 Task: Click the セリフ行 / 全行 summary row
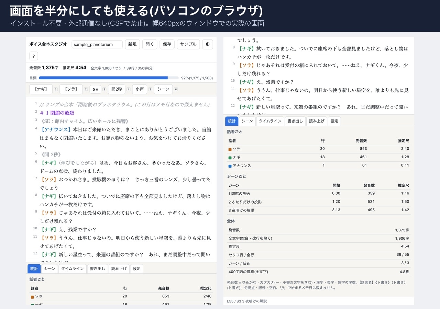point(319,255)
